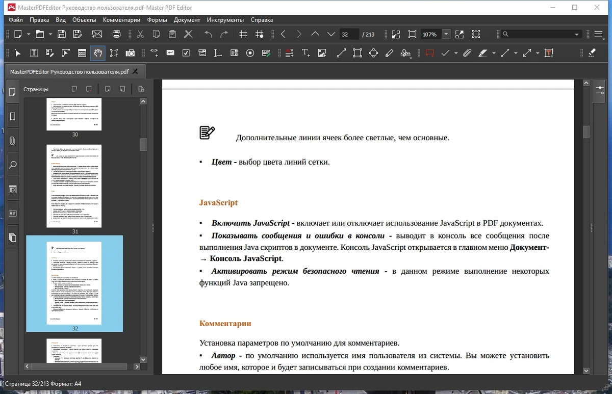Go to next view arrow
Screen dimensions: 612x394
click(x=299, y=34)
